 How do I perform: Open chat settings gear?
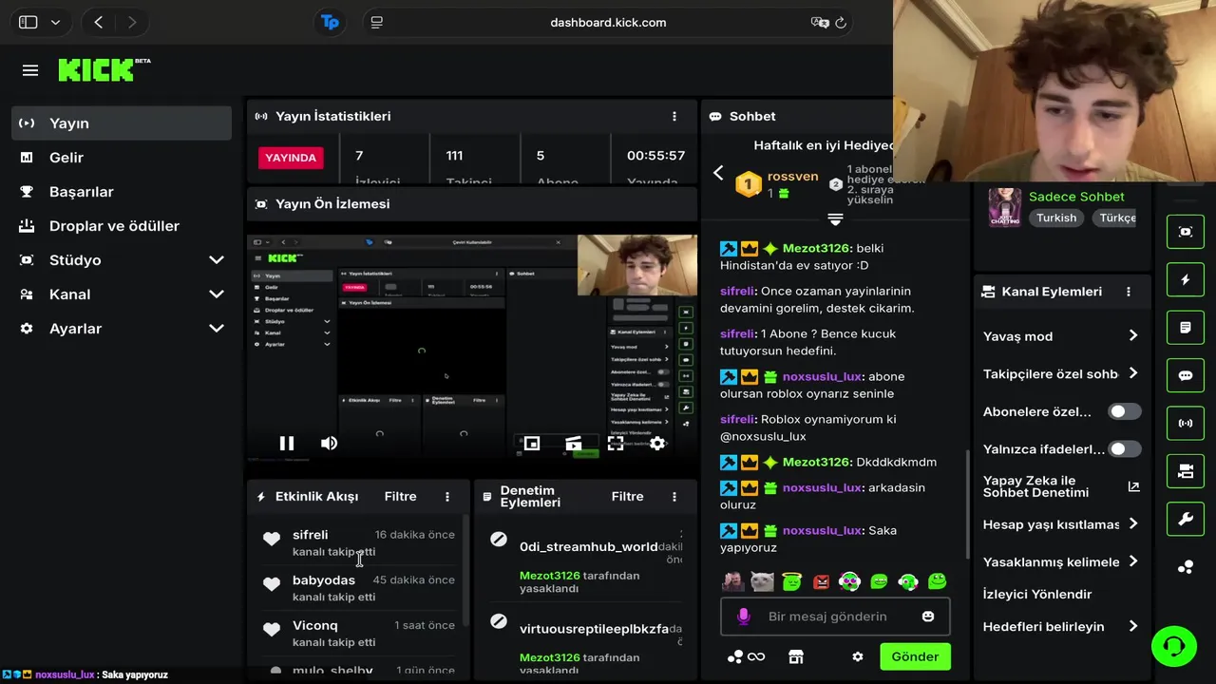[x=858, y=656]
